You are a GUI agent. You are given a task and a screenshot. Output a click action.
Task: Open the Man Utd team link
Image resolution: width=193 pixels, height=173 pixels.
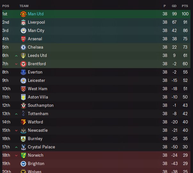pyautogui.click(x=36, y=14)
